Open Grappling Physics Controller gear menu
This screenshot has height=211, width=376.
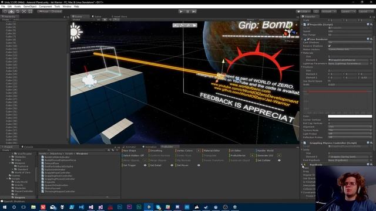point(371,143)
